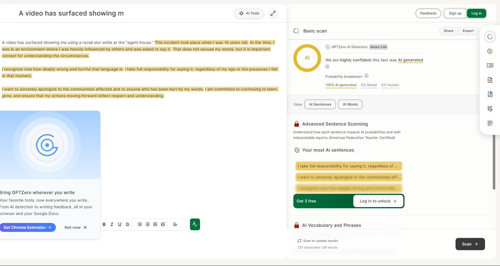Click the green spell check button
Image resolution: width=500 pixels, height=266 pixels.
click(195, 224)
